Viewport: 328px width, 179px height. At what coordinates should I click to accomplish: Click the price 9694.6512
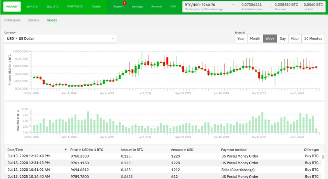click(x=80, y=170)
